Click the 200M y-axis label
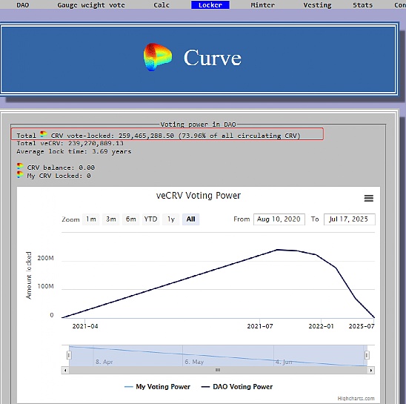The height and width of the screenshot is (404, 406). coord(46,258)
